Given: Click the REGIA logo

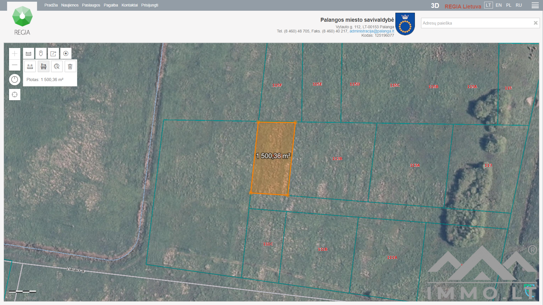Looking at the screenshot, I should pos(22,21).
